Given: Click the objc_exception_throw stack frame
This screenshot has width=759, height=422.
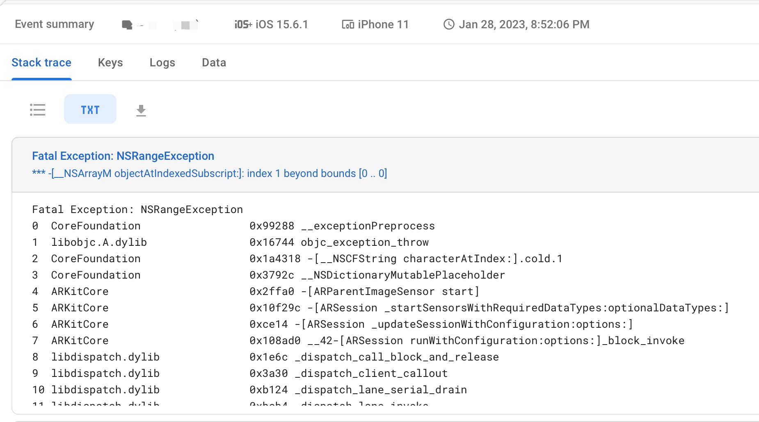Looking at the screenshot, I should (x=364, y=243).
